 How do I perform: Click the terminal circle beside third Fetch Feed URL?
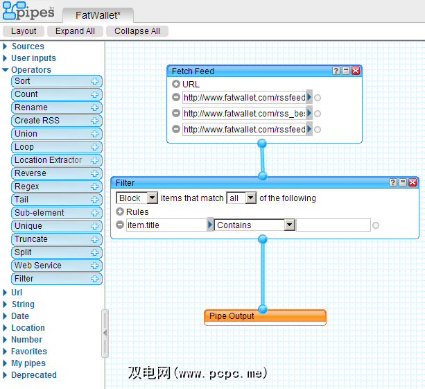pos(318,130)
